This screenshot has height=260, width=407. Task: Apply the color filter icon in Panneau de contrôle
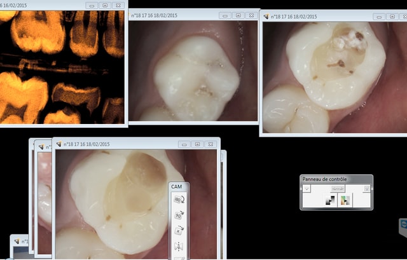pyautogui.click(x=345, y=201)
